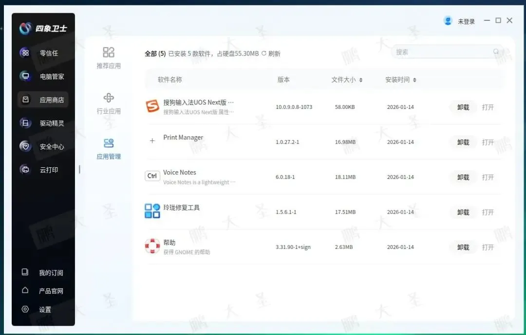
Task: Sort by 安装时间 column arrows
Action: tap(414, 80)
